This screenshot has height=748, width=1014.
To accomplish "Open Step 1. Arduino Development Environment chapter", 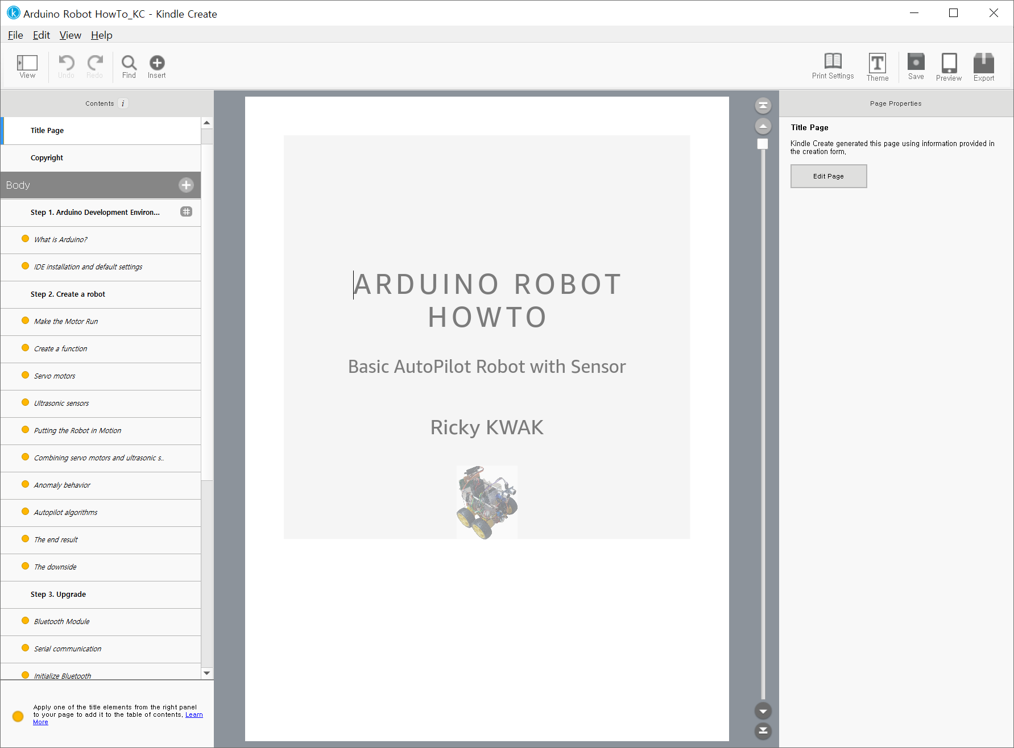I will [101, 213].
